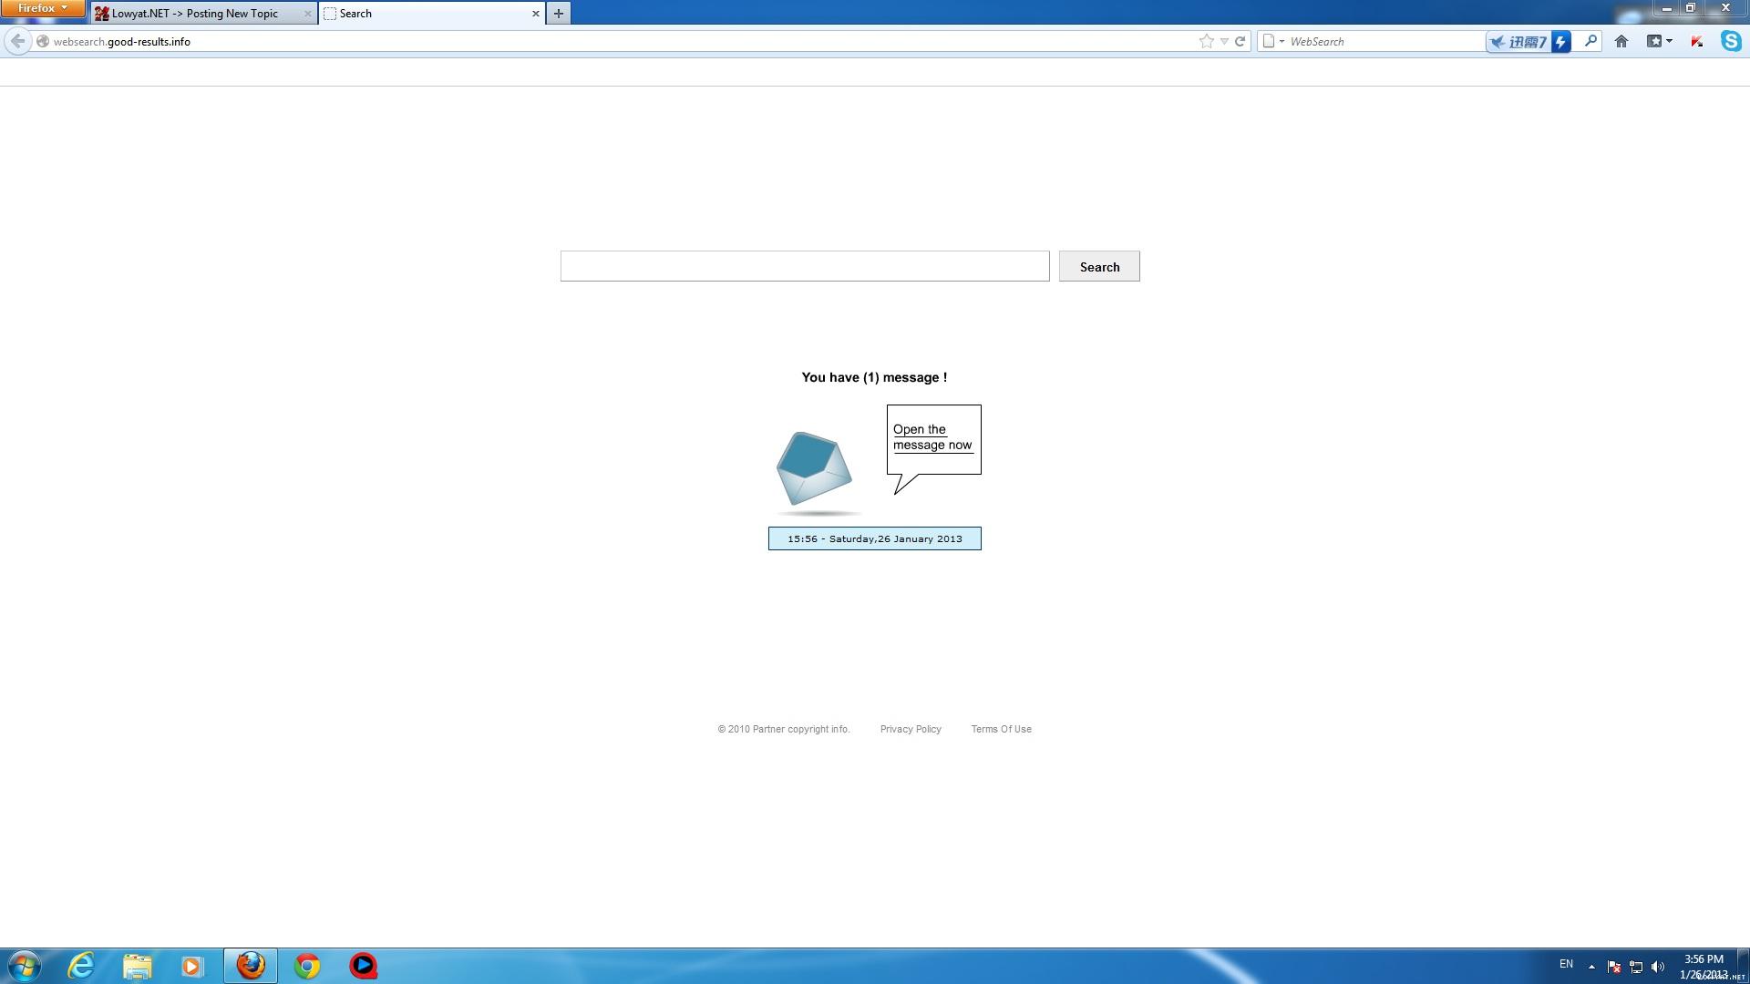This screenshot has height=984, width=1750.
Task: Click the search bar magnifier icon
Action: (1590, 41)
